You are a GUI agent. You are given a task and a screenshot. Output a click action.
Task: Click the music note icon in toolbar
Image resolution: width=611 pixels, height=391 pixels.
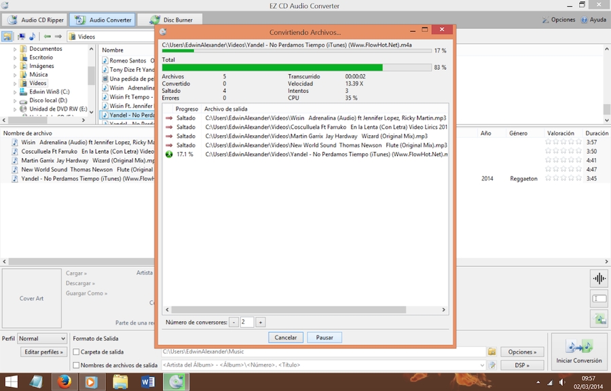tap(32, 36)
